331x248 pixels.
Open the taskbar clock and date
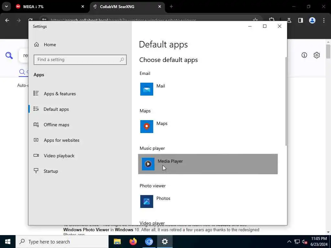click(319, 242)
